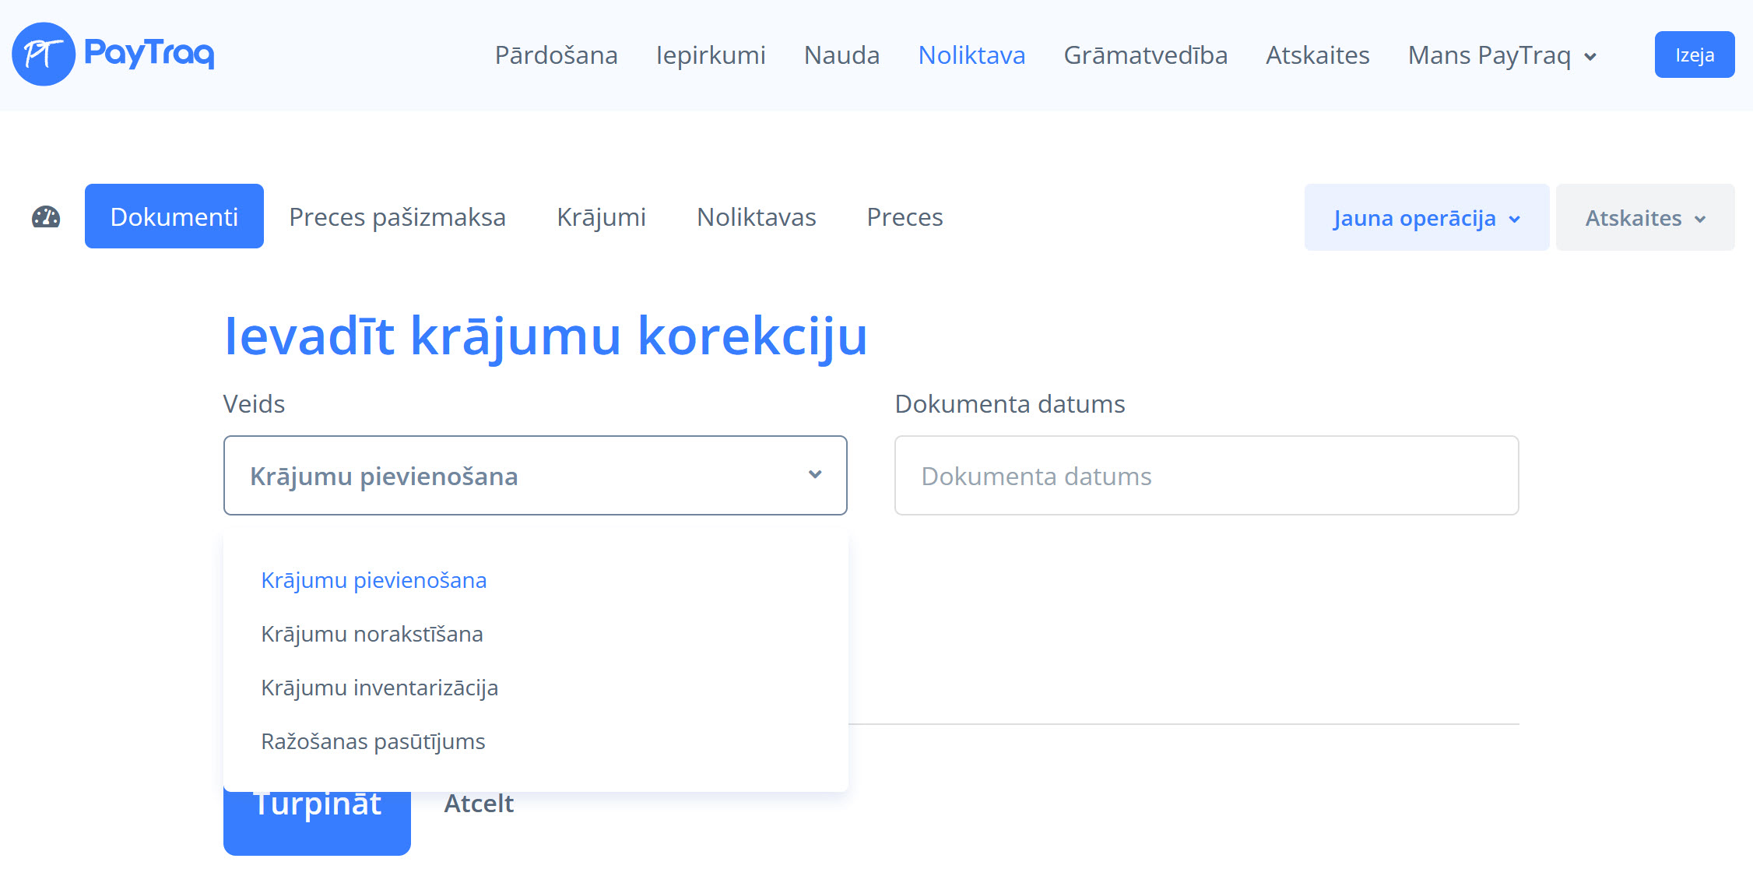Log out with Izeja button
Image resolution: width=1753 pixels, height=869 pixels.
click(x=1694, y=55)
